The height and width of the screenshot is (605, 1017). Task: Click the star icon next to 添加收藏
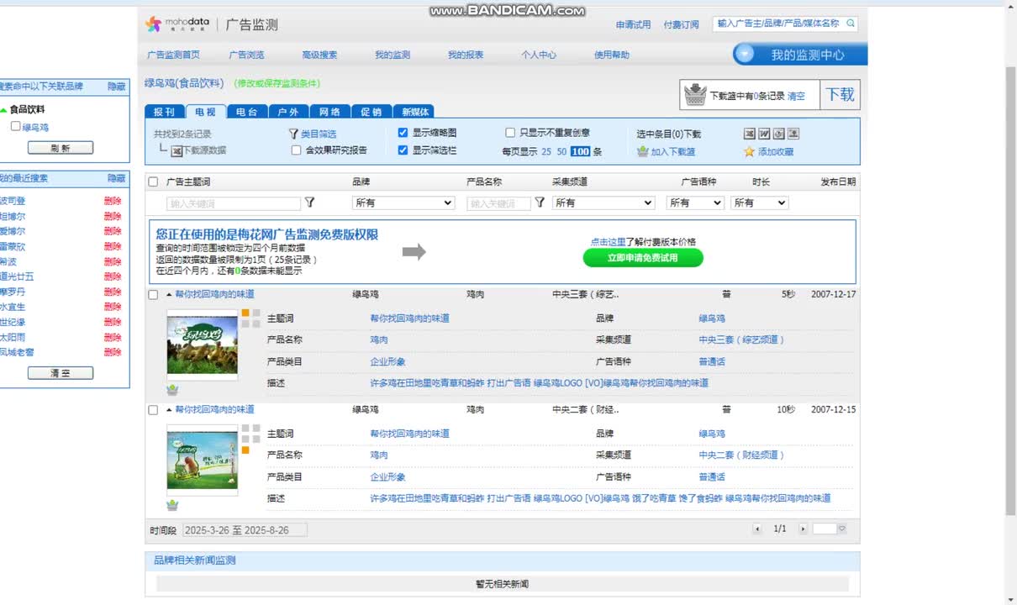(749, 151)
